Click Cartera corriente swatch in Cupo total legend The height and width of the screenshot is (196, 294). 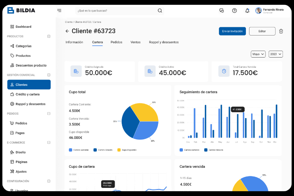click(71, 150)
